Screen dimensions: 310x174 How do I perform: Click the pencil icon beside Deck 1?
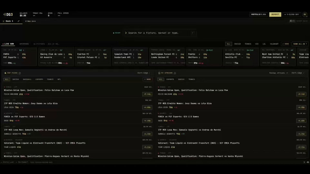pos(19,21)
